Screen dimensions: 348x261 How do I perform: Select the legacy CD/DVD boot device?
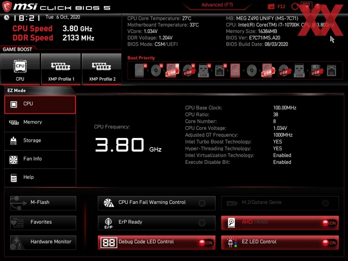pos(252,70)
